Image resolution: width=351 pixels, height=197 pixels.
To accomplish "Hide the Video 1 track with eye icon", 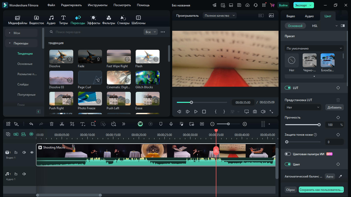I will 32,152.
